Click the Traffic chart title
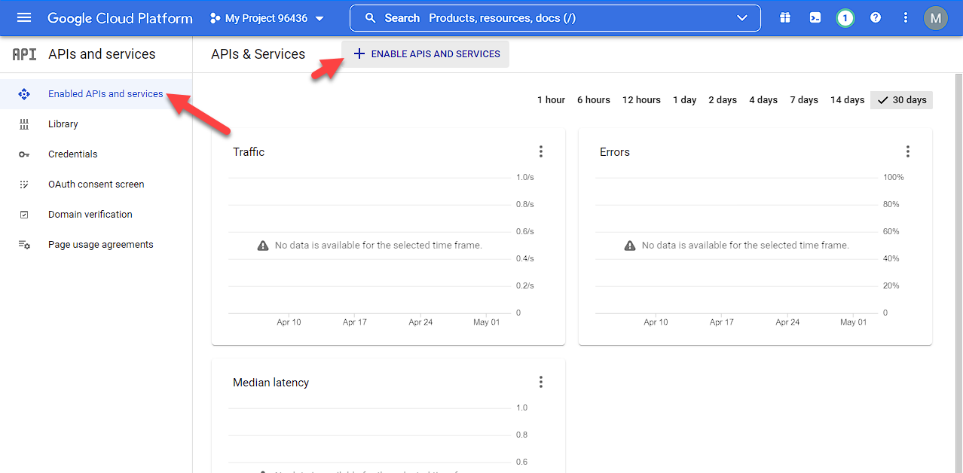 coord(249,152)
